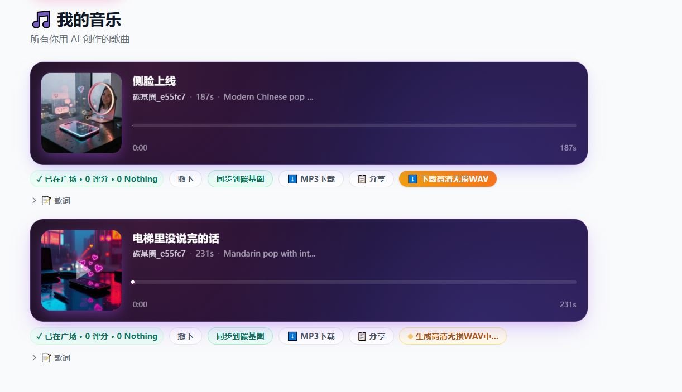Click the 生成高清无损WAV中 status button
Image resolution: width=682 pixels, height=392 pixels.
tap(453, 336)
